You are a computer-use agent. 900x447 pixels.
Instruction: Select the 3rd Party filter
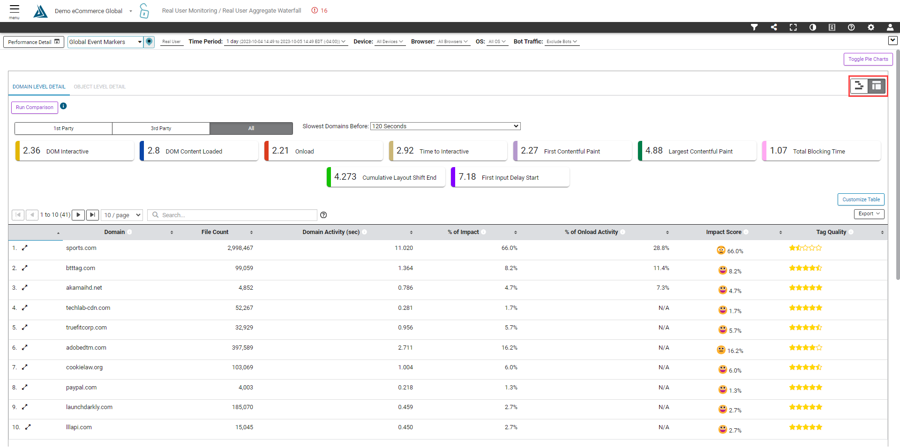(161, 128)
